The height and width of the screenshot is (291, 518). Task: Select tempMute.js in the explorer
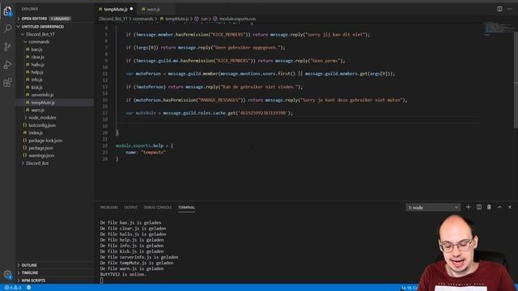tap(43, 103)
